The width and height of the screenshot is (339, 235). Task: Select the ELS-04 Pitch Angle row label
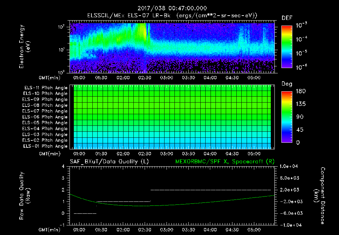pyautogui.click(x=45, y=129)
